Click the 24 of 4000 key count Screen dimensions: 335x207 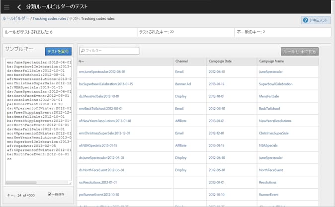26,195
